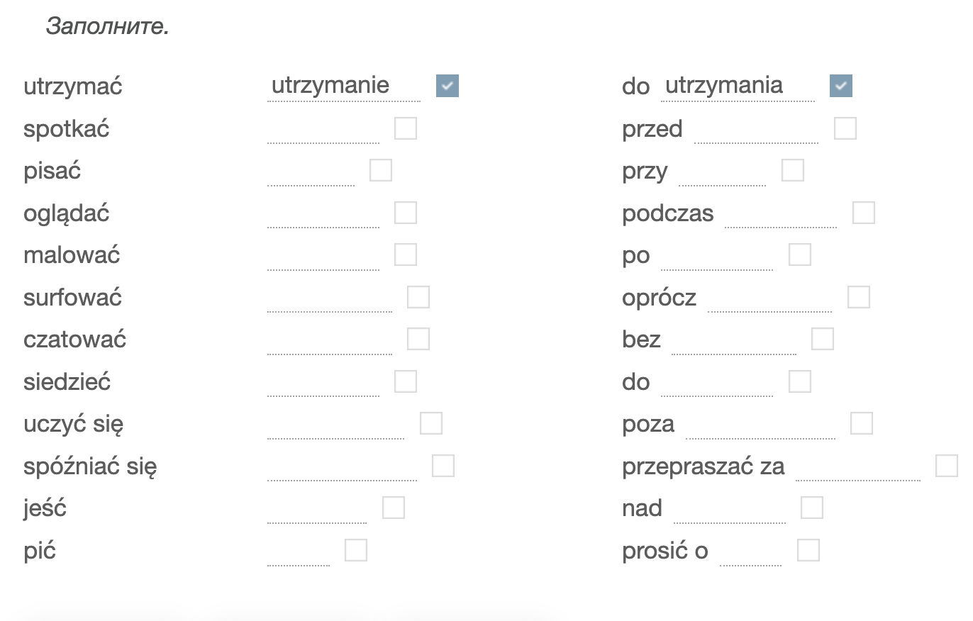973x621 pixels.
Task: Click the field containing 'utrzymanie'
Action: (x=344, y=86)
